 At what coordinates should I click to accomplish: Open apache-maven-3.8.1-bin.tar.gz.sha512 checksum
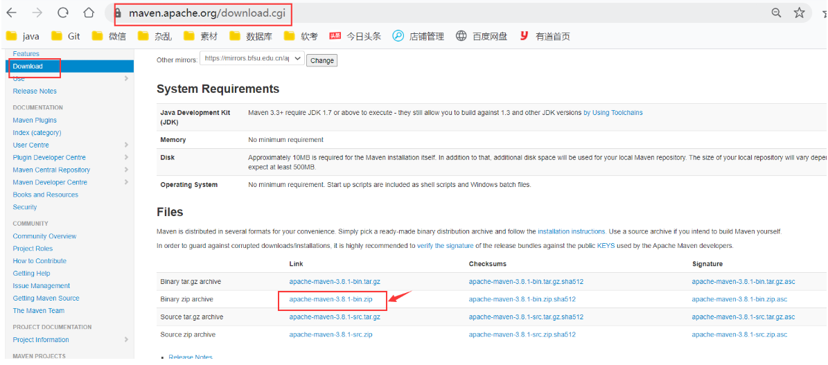tap(526, 282)
